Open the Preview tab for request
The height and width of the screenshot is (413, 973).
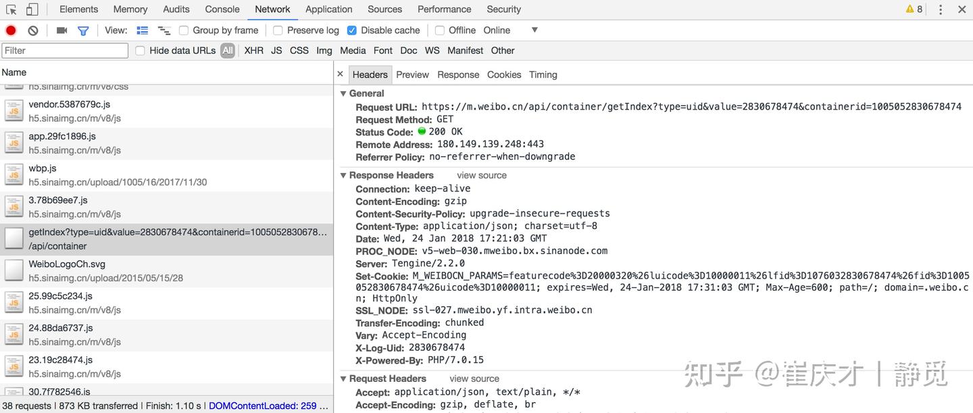[x=412, y=74]
